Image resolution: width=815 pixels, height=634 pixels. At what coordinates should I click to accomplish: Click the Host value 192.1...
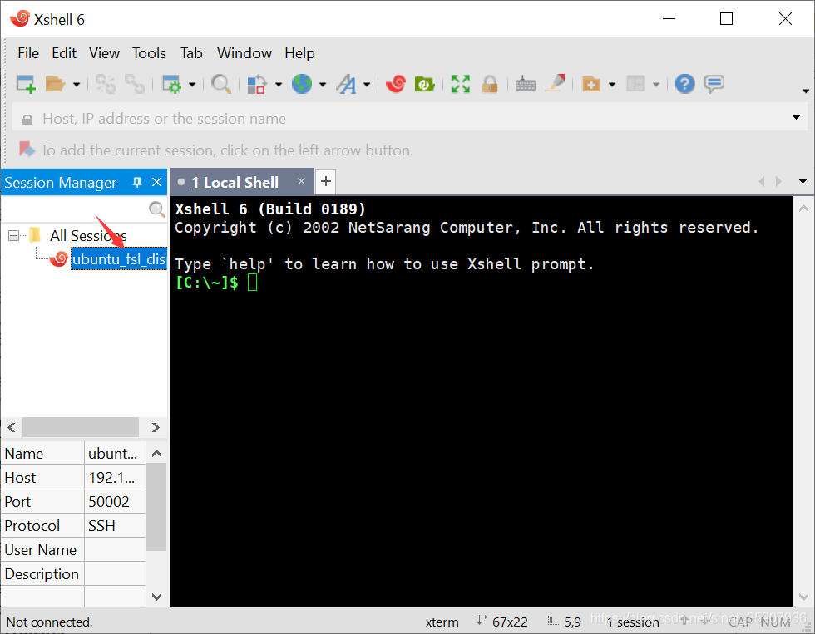(x=111, y=478)
